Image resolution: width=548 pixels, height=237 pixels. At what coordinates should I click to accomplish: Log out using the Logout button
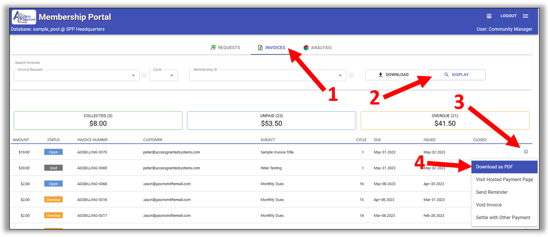click(x=508, y=16)
